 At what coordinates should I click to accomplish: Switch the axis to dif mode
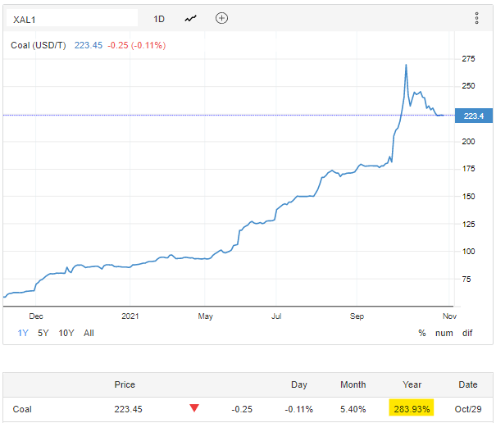pos(467,333)
